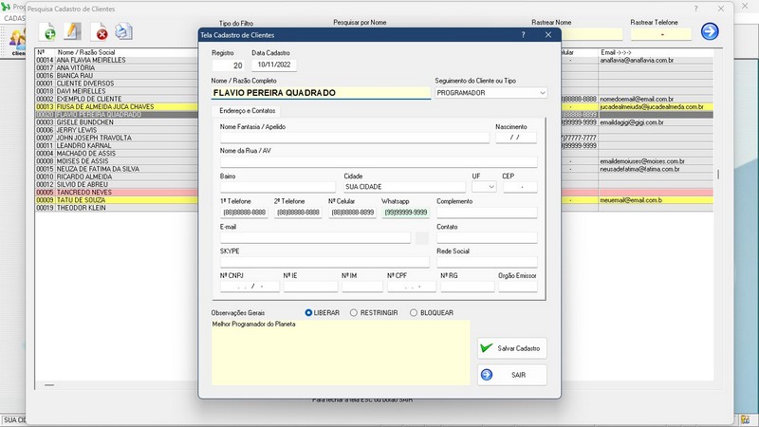Click the print list icon
Image resolution: width=759 pixels, height=427 pixels.
pyautogui.click(x=123, y=31)
